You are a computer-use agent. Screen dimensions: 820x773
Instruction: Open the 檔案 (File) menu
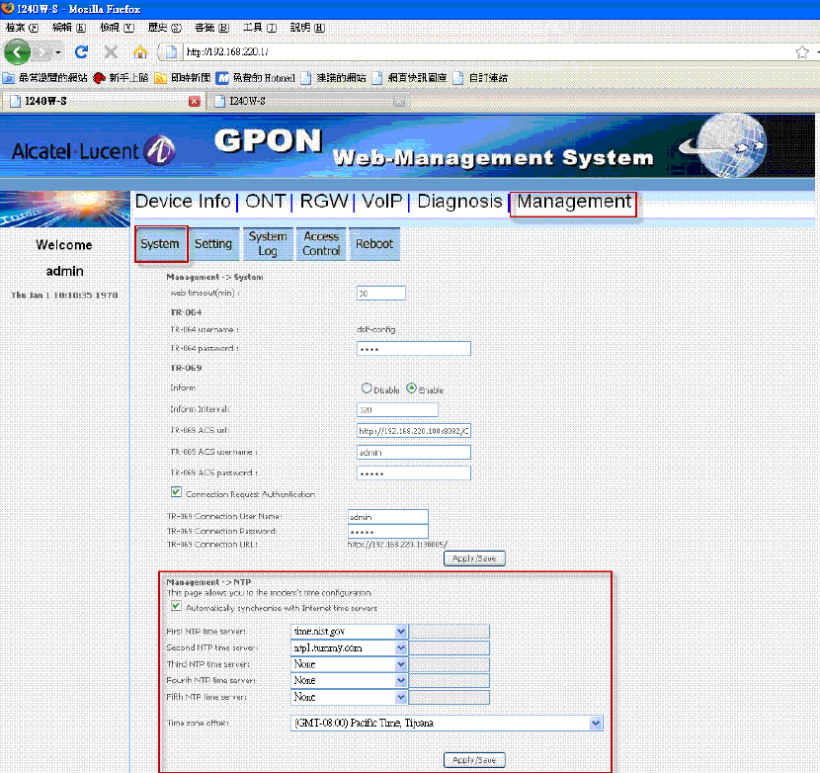[x=22, y=28]
